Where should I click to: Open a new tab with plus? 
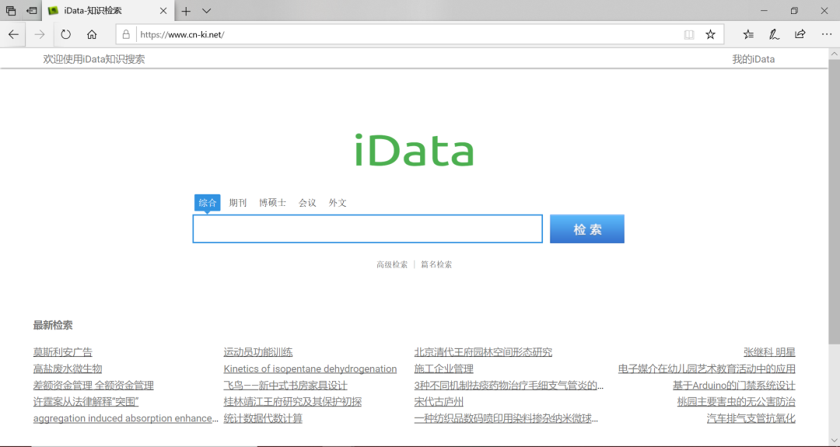(186, 11)
